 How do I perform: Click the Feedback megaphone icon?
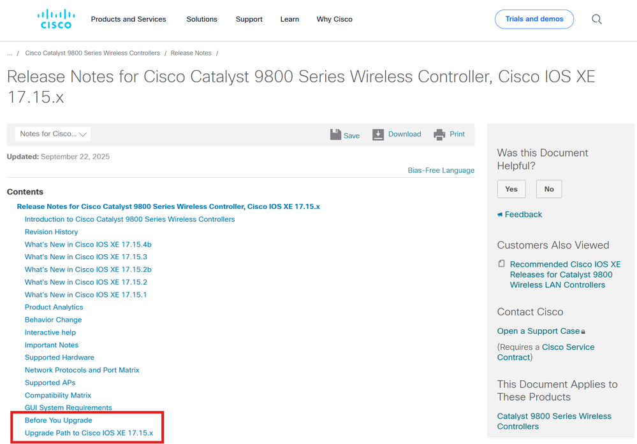(x=500, y=215)
